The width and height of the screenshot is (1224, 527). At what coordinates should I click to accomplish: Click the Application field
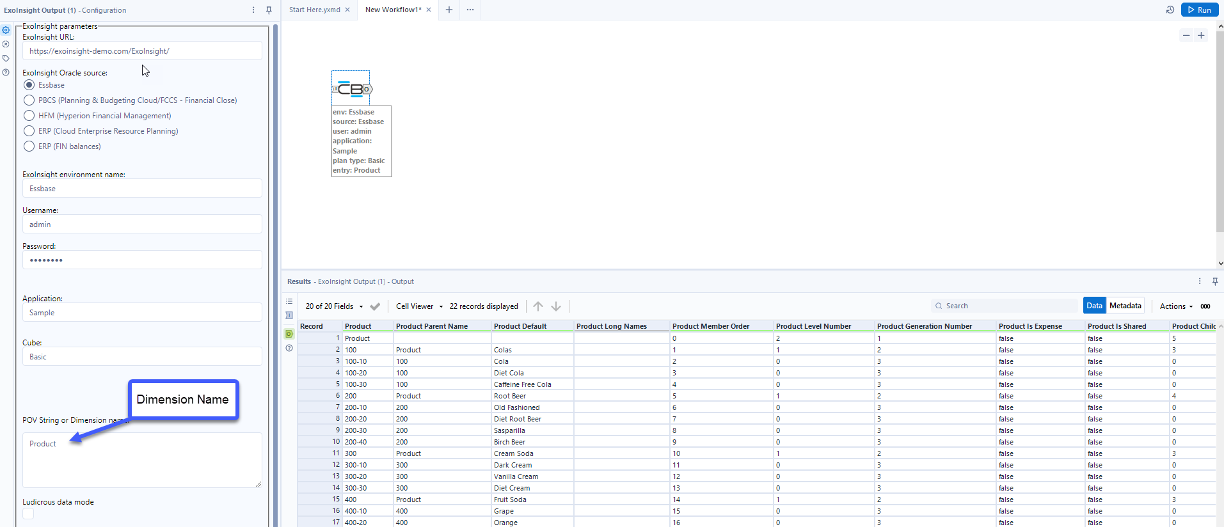[142, 313]
